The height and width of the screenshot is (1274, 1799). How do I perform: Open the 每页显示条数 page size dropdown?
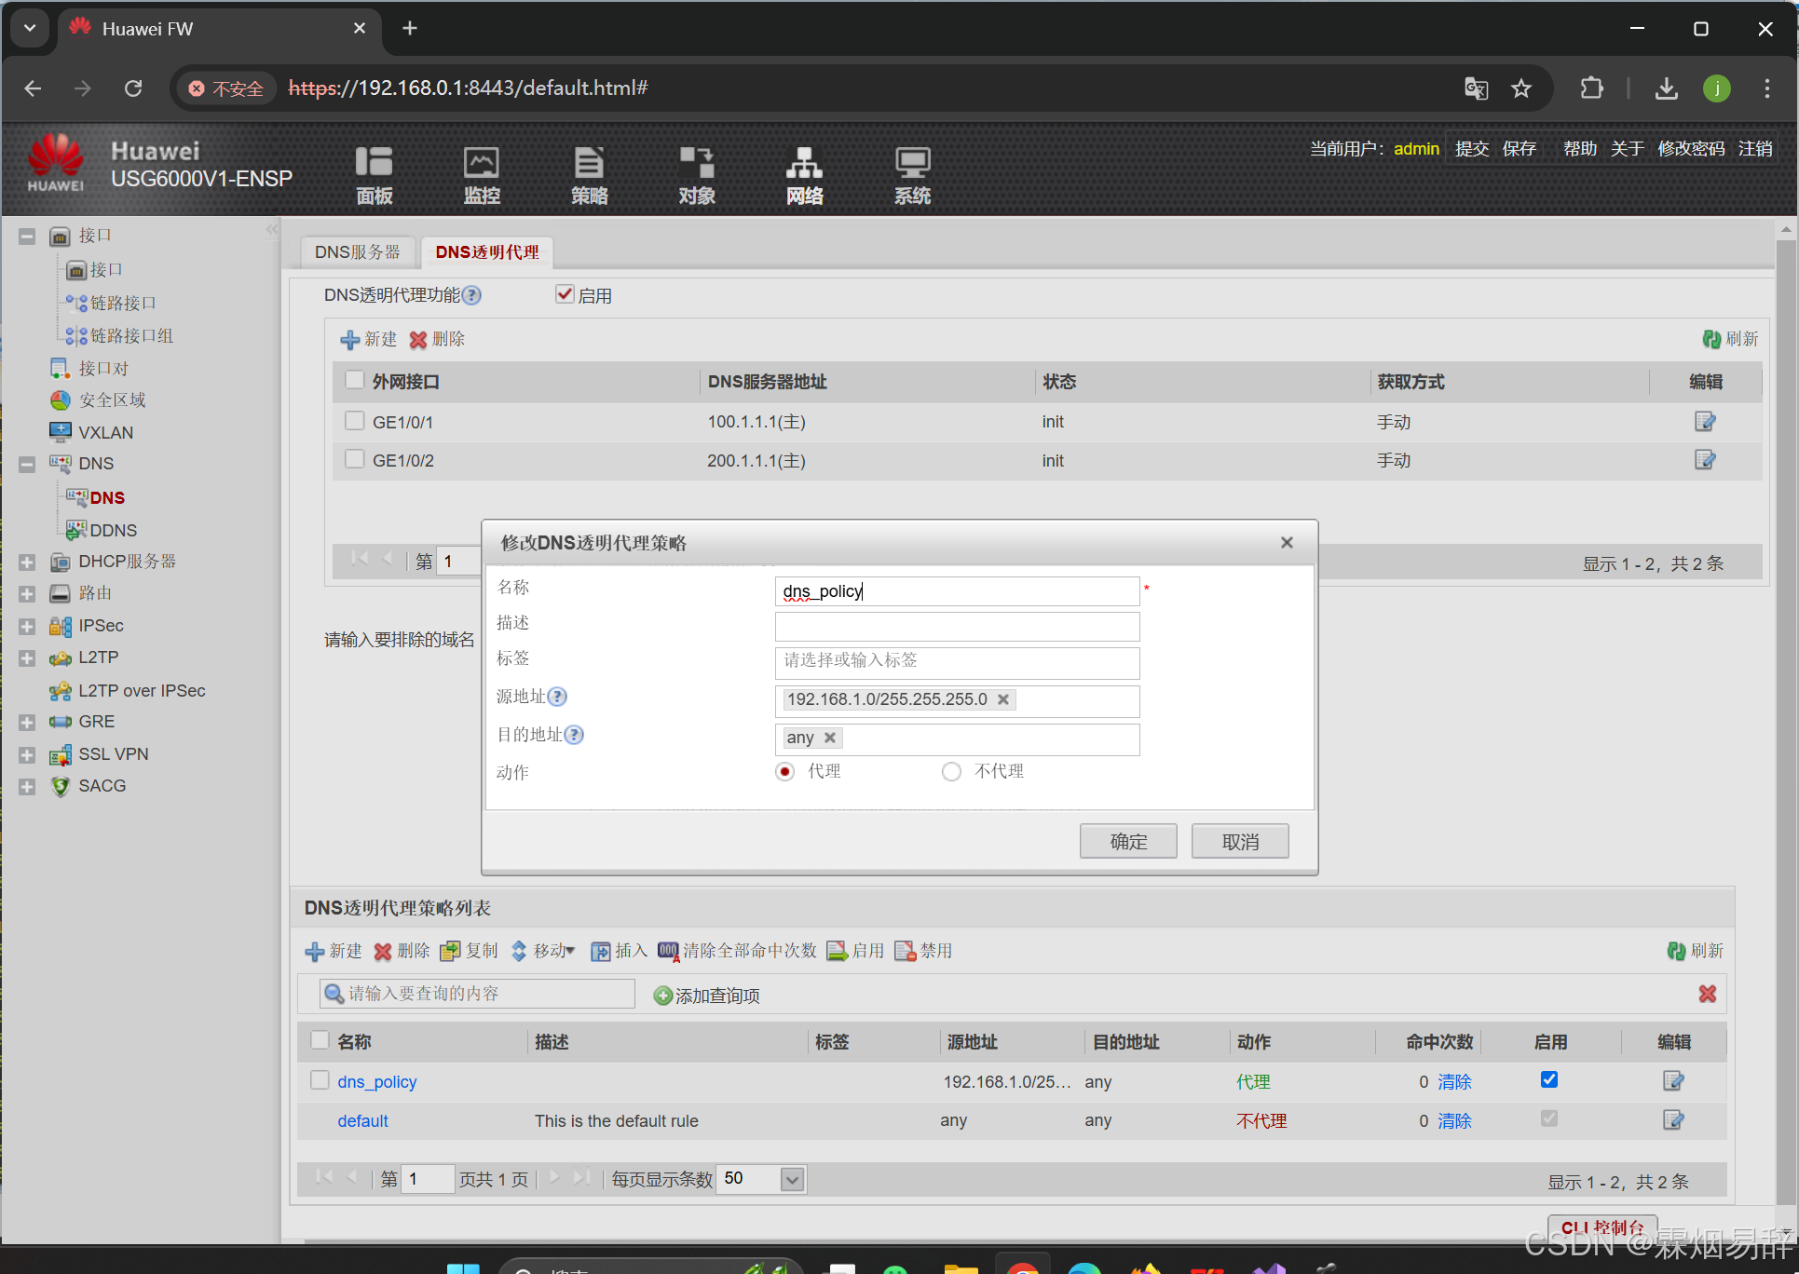point(792,1180)
